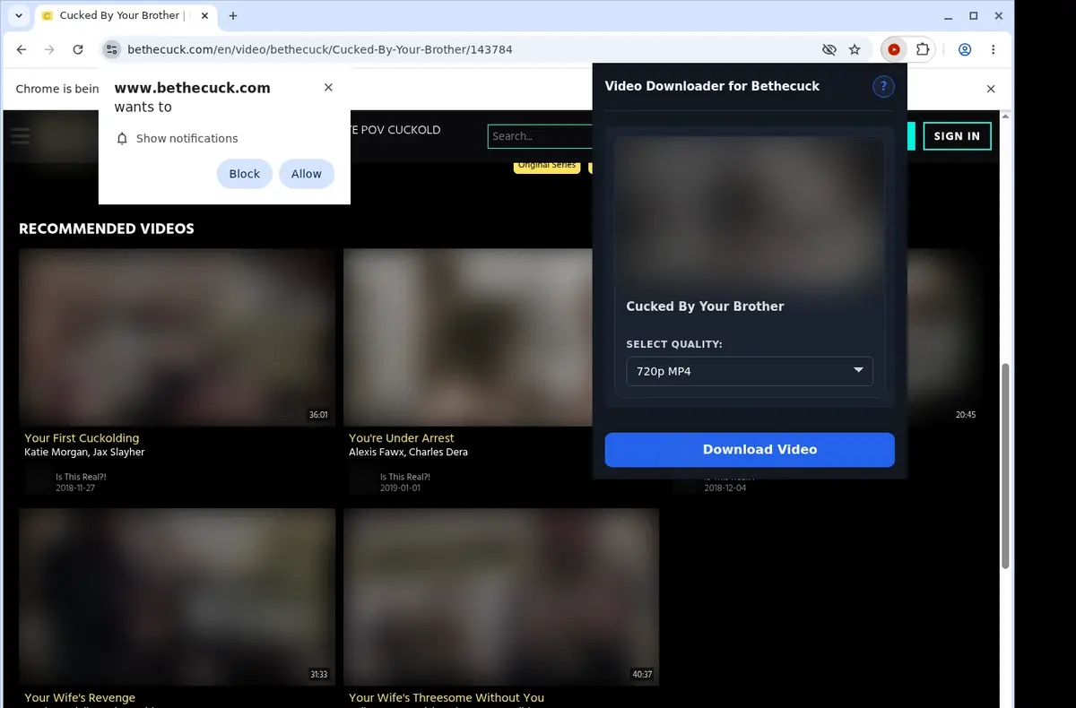The image size is (1076, 708).
Task: Open the You're Under Arrest title link
Action: [401, 438]
